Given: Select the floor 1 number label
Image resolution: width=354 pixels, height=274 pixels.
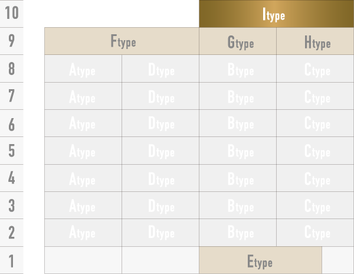Looking at the screenshot, I should click(12, 260).
